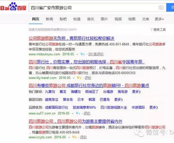Click the blue Baidu search button
The height and width of the screenshot is (143, 174).
[x=170, y=7]
